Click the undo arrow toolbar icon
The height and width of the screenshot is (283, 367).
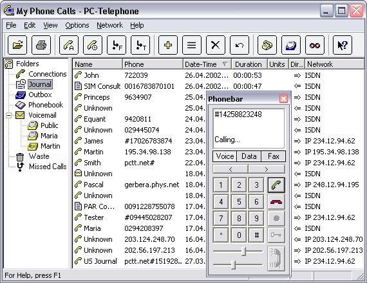(240, 45)
